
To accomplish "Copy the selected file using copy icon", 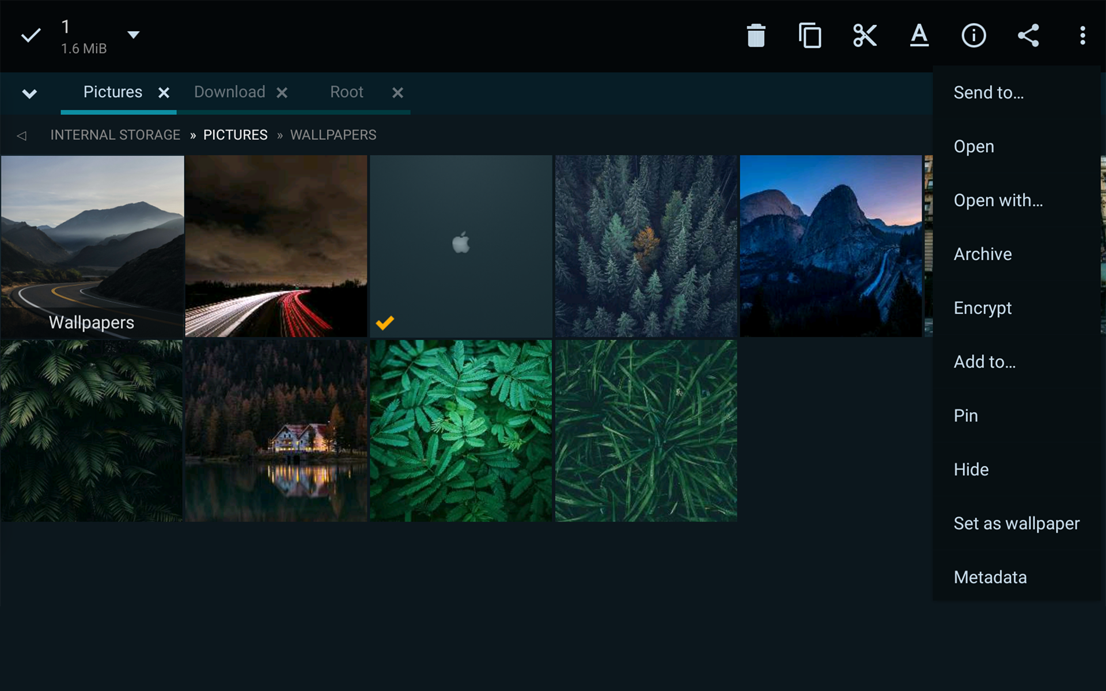I will tap(810, 36).
